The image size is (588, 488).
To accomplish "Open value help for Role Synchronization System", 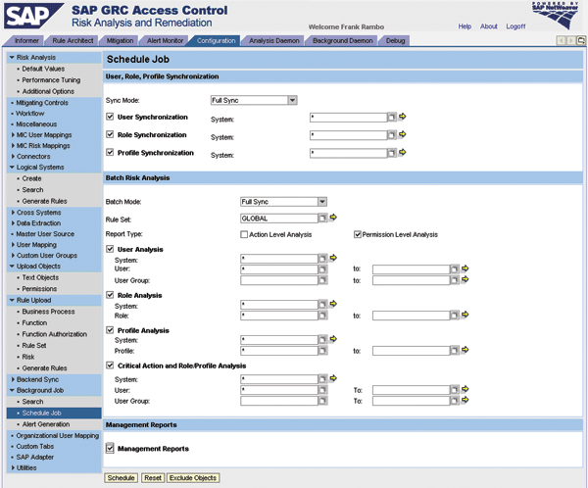I will [x=390, y=134].
